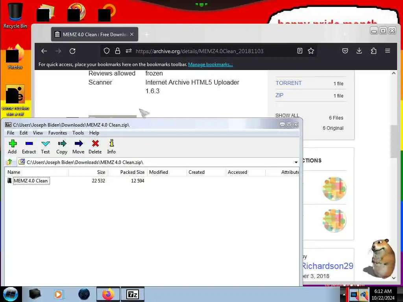Open the Windows Start menu
This screenshot has width=403, height=302.
click(10, 294)
